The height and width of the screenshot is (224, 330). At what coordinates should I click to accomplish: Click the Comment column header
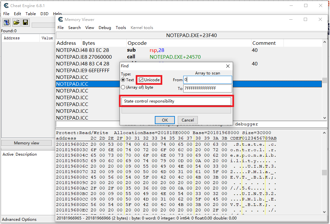click(x=267, y=43)
